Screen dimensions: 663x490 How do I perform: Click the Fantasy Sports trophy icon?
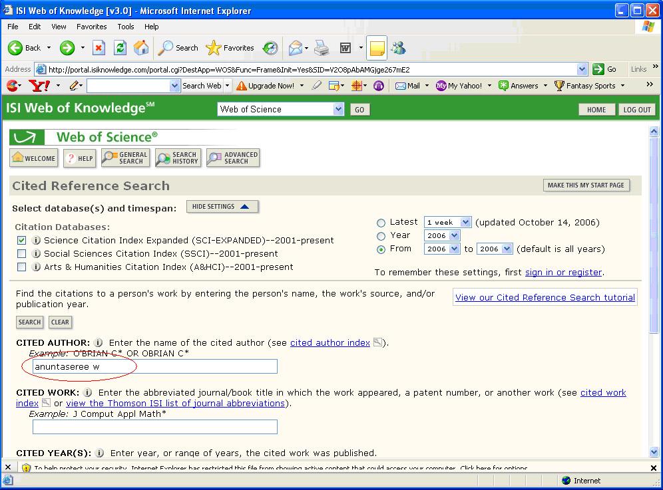tap(559, 86)
